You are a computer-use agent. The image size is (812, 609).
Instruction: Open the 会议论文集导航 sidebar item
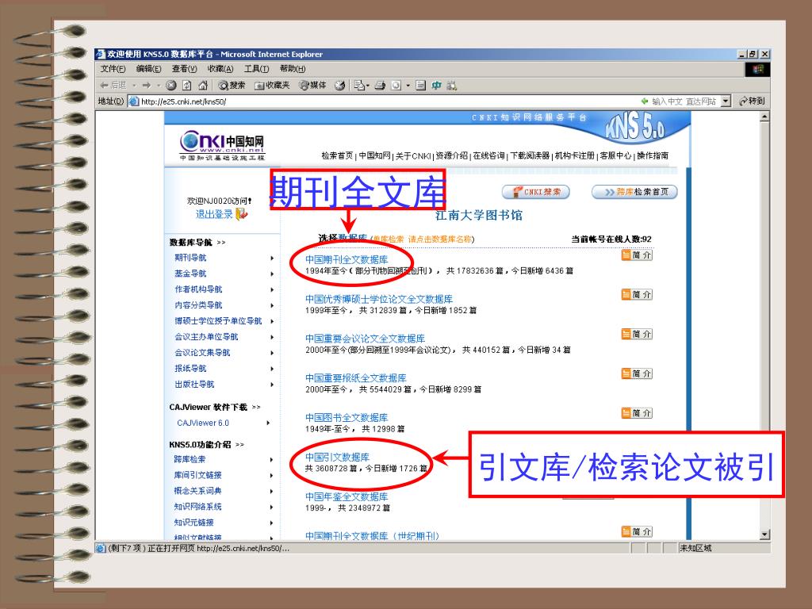pos(202,353)
